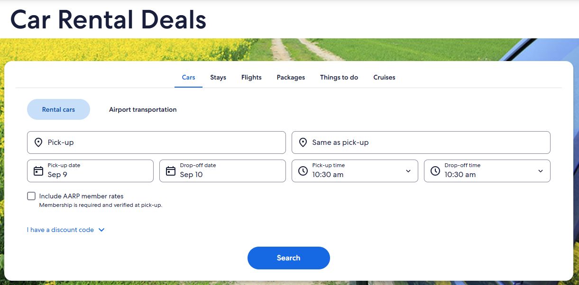Select the Cruises tab
Screen dimensions: 579x285
[x=384, y=77]
